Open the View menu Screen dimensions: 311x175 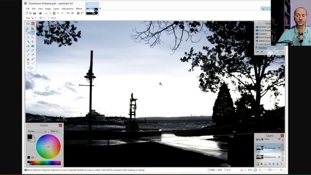tap(40, 9)
